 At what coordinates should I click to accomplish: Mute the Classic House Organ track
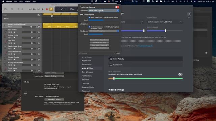[9, 48]
